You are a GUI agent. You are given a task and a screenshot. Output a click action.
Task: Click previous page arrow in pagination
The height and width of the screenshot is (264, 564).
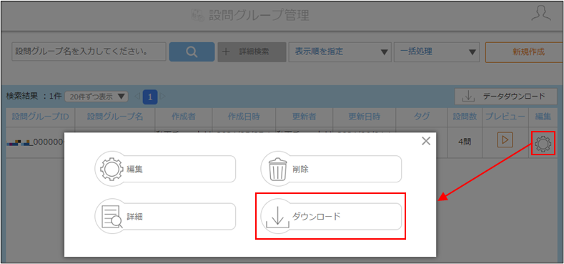(x=137, y=97)
